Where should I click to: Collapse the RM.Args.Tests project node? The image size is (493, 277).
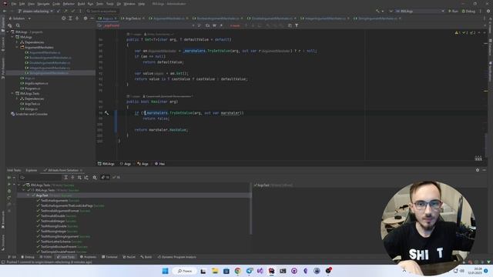pos(12,94)
